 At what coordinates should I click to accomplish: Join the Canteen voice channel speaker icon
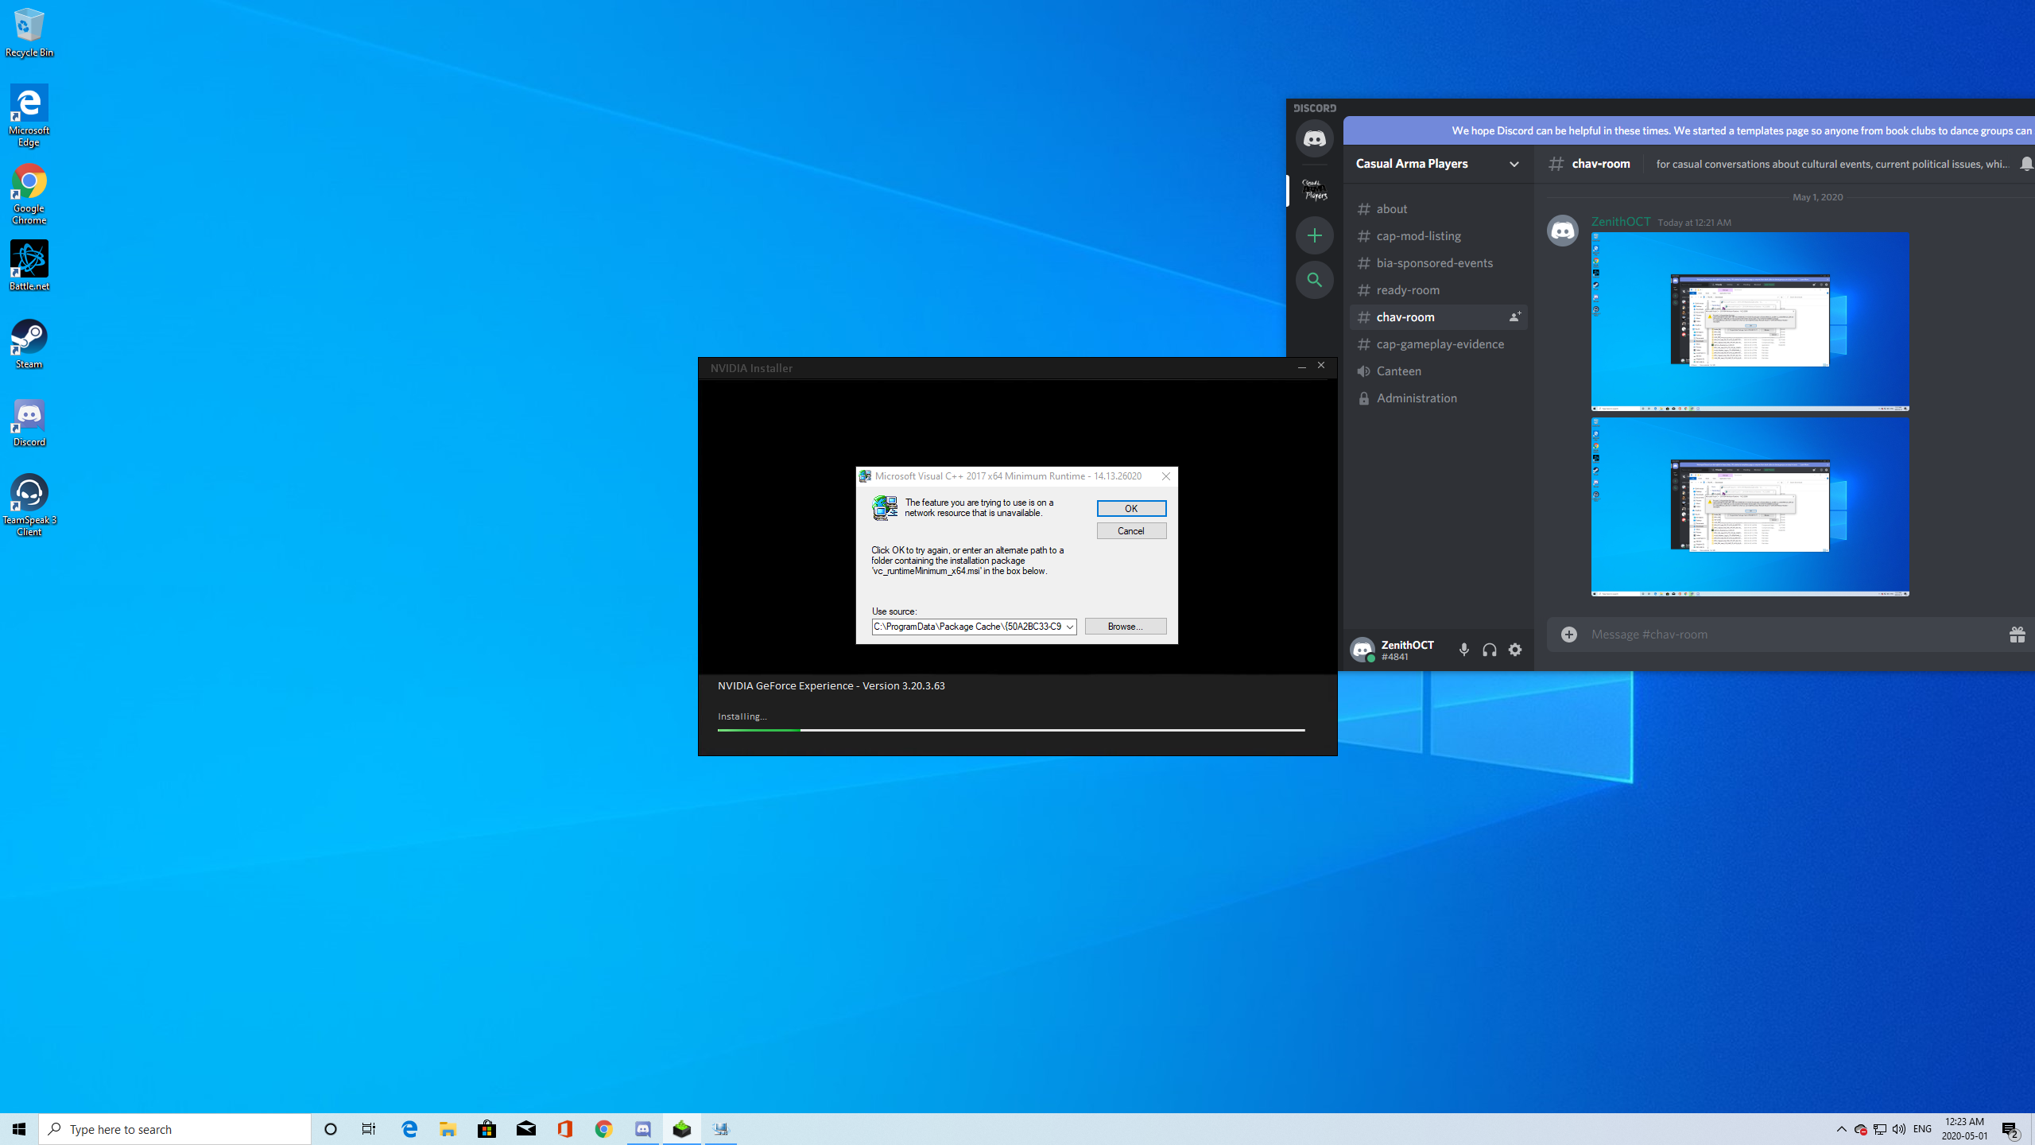1363,371
